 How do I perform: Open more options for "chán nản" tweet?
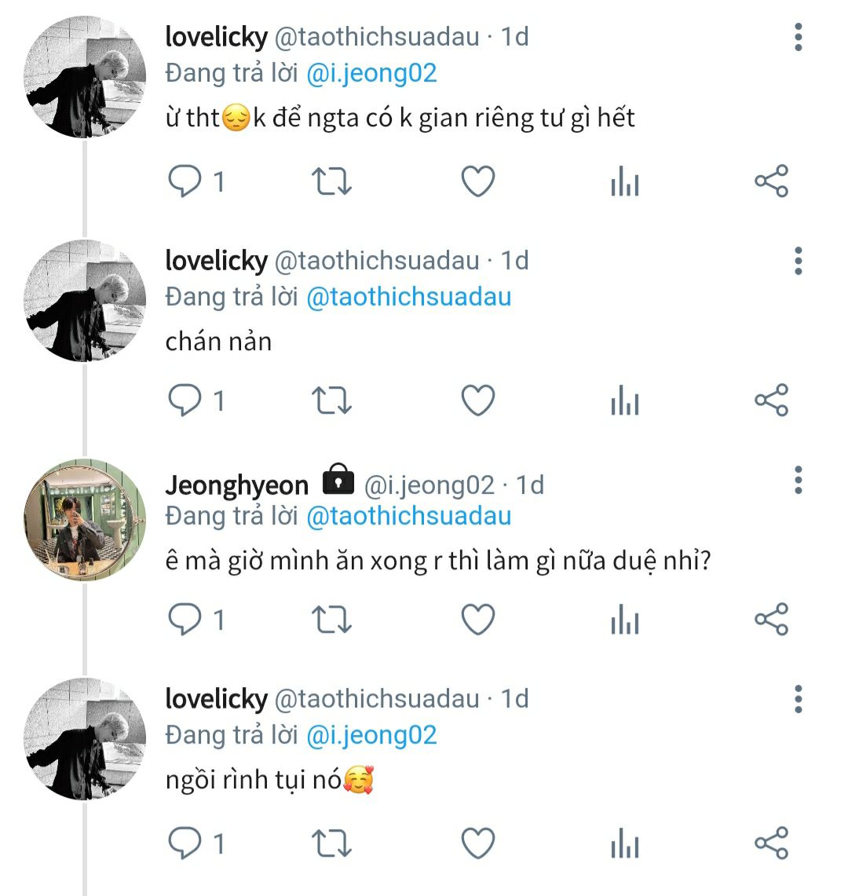[799, 261]
